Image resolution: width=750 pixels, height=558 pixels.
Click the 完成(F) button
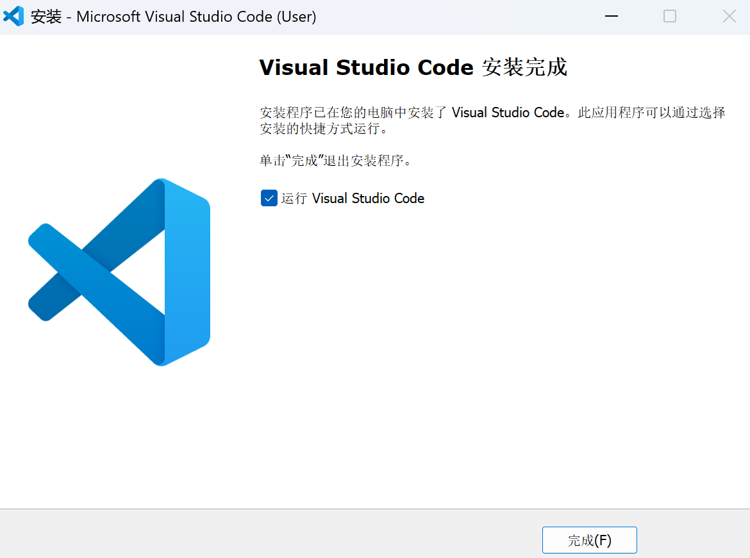pyautogui.click(x=589, y=540)
